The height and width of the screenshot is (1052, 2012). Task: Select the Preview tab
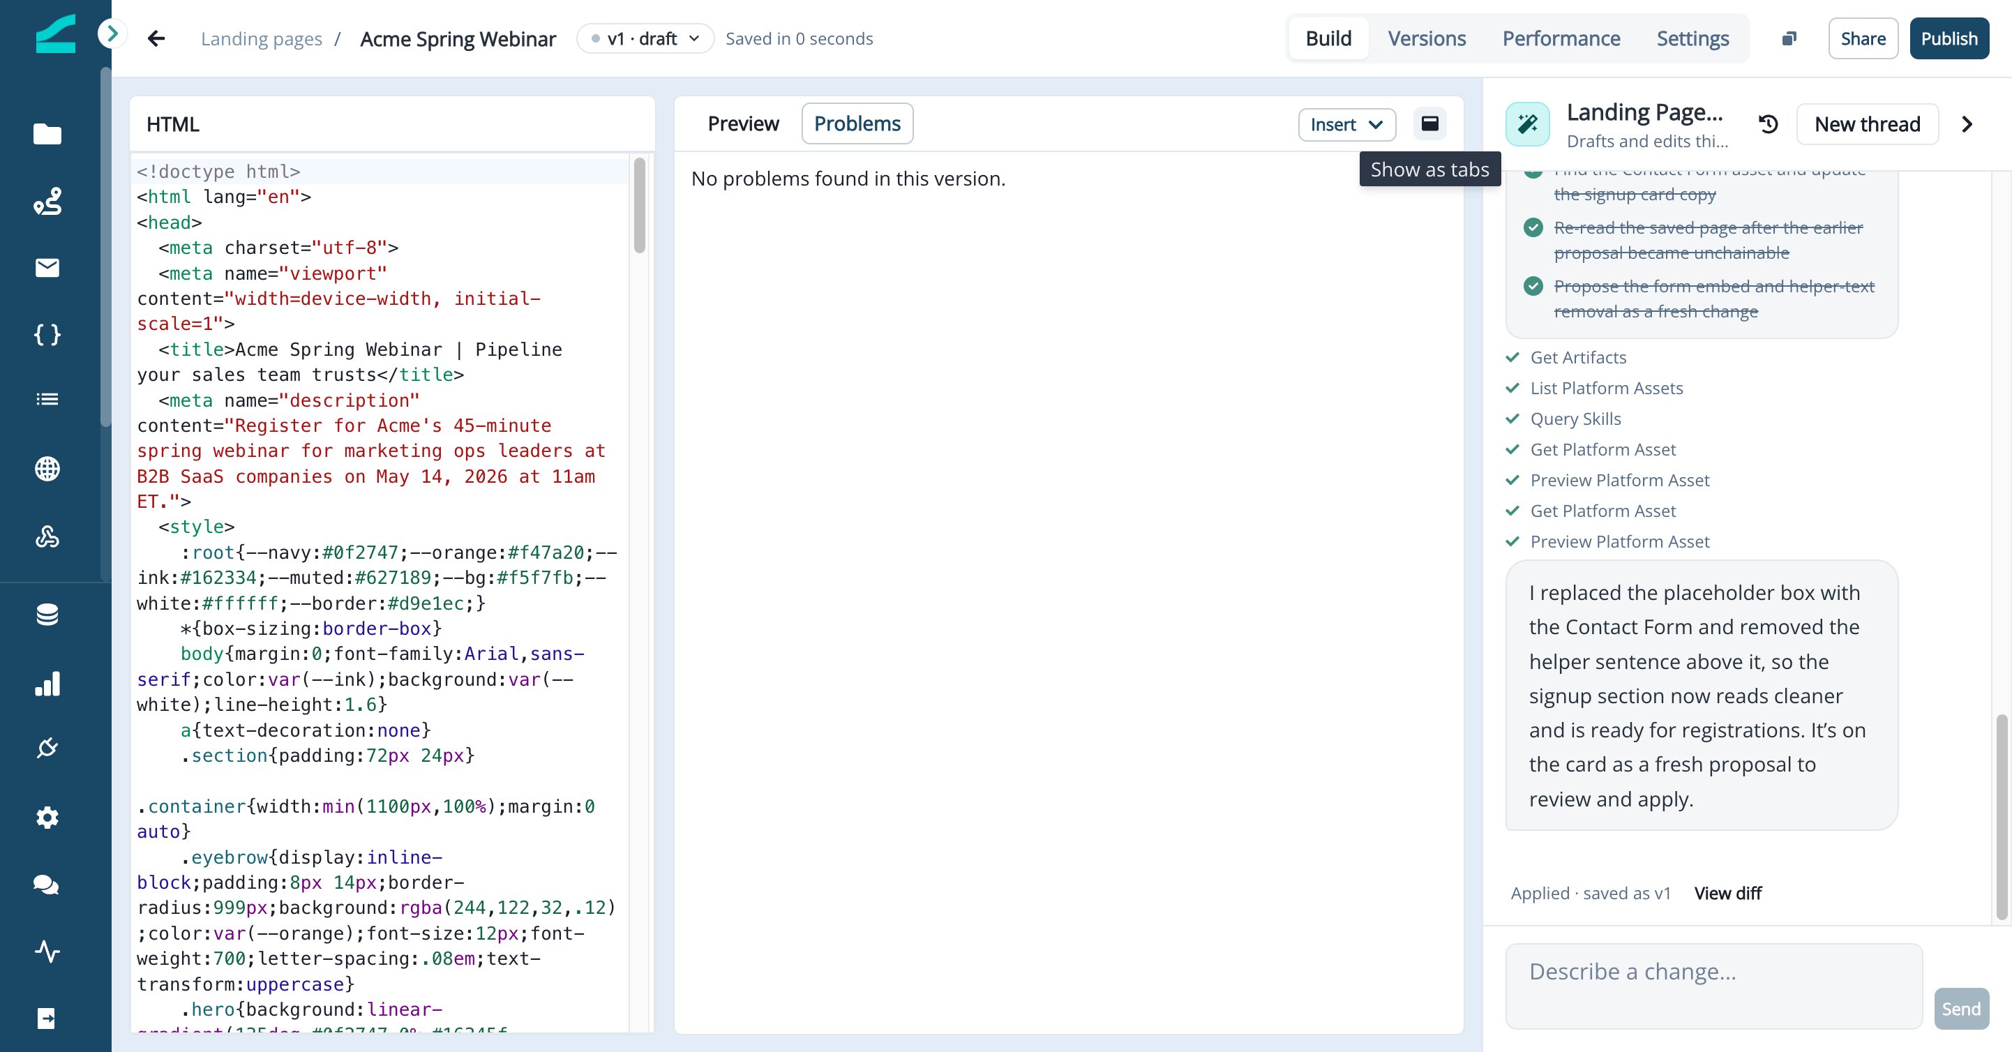click(x=743, y=123)
